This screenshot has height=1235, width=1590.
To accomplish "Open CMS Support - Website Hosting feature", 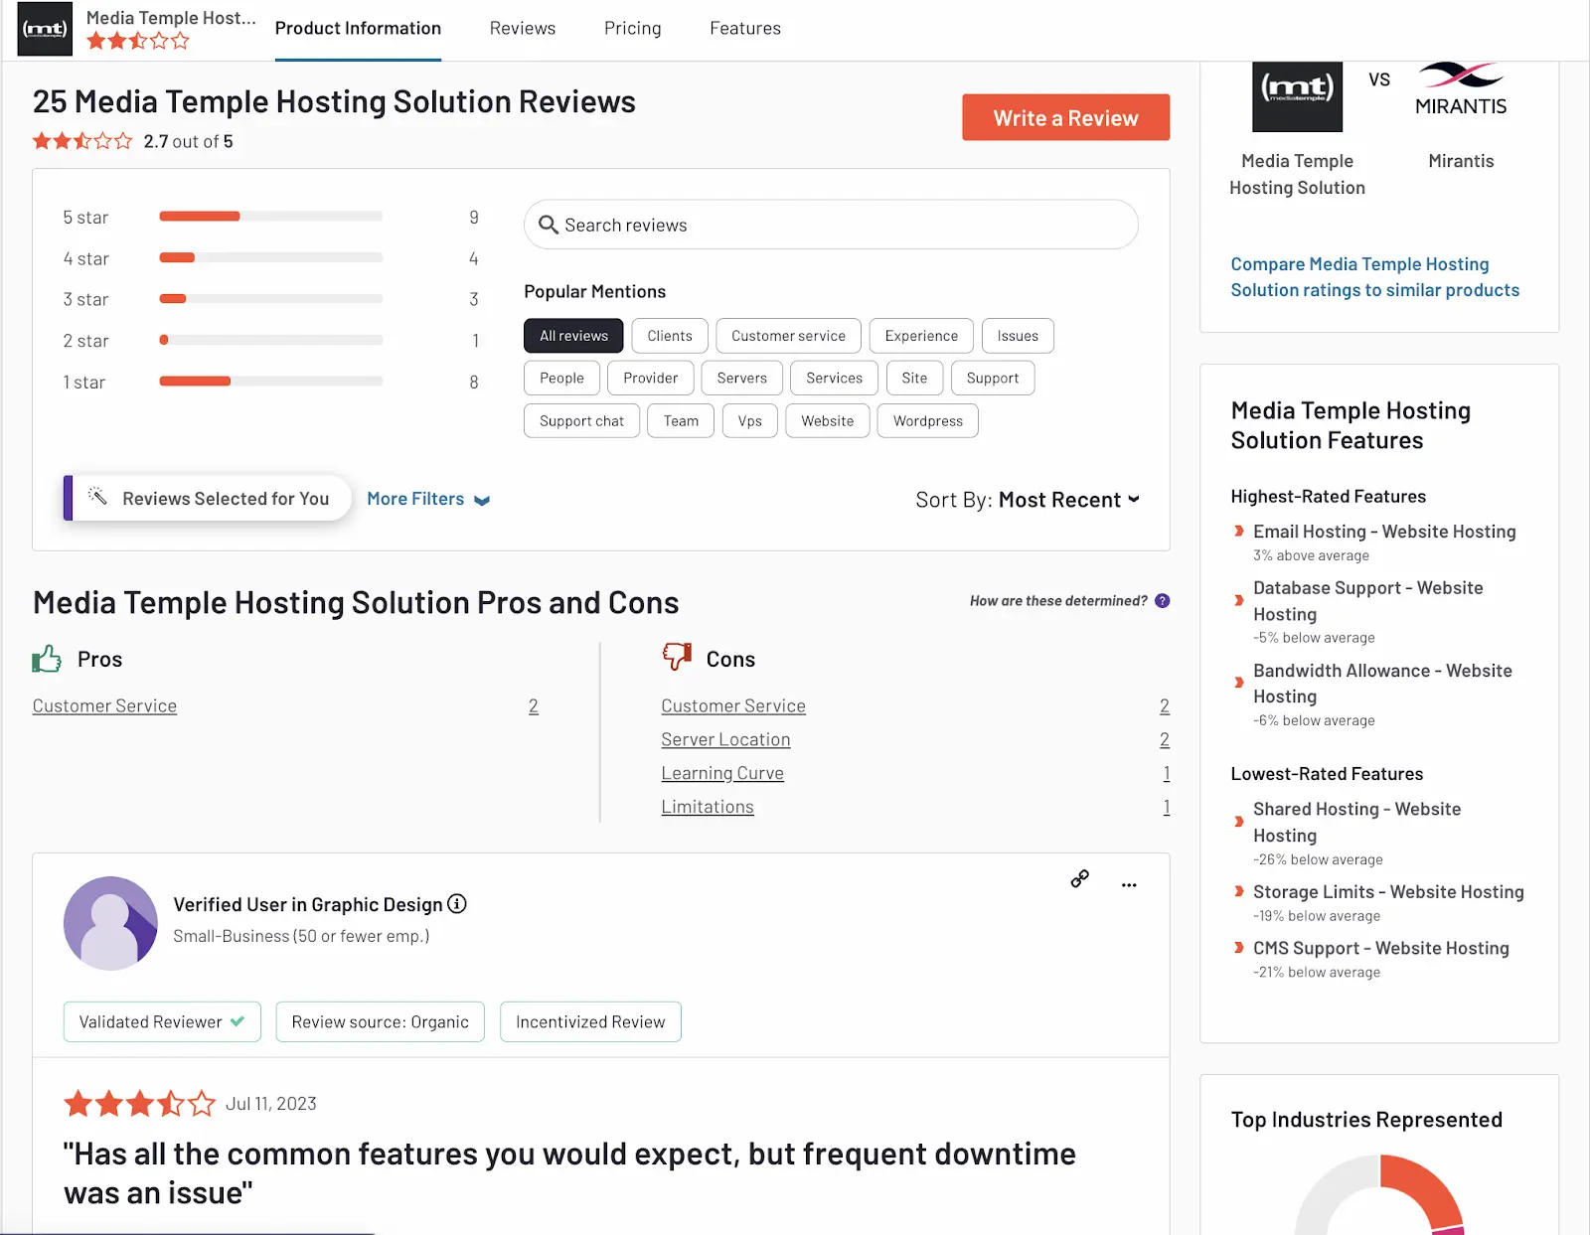I will [x=1380, y=948].
